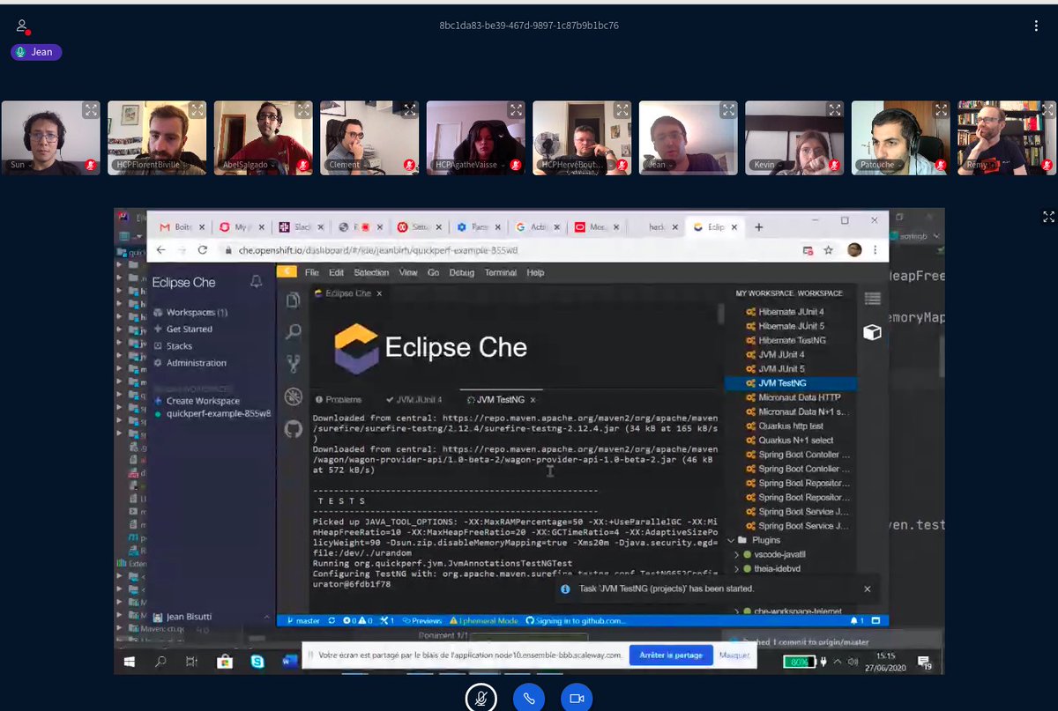
Task: Make Patouche's webcam fullscreen
Action: click(941, 110)
